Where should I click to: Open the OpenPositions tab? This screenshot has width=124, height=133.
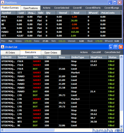(30, 8)
